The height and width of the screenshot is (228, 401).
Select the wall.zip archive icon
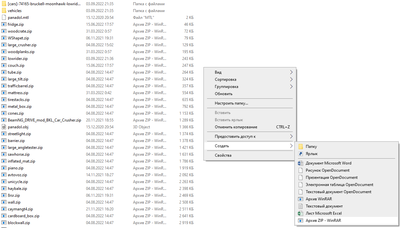[x=4, y=202]
